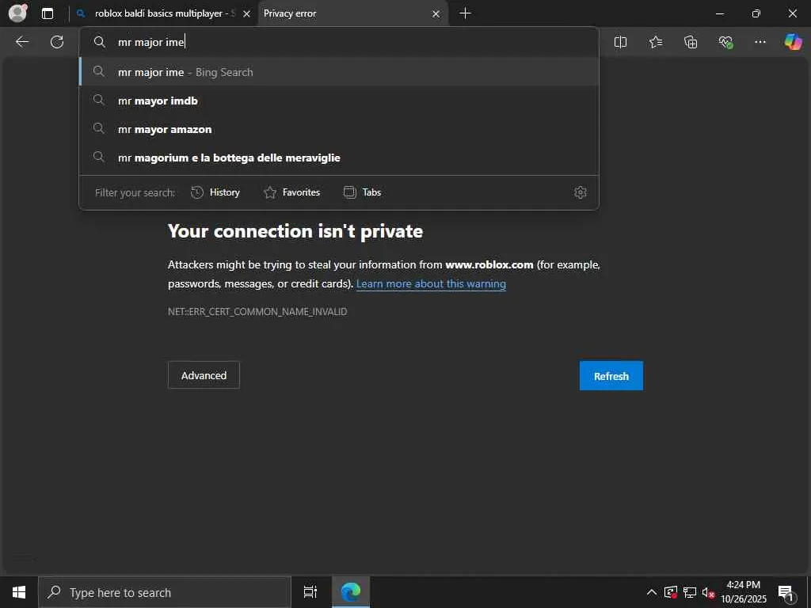The height and width of the screenshot is (608, 811).
Task: Open Browser essentials heart icon
Action: click(725, 42)
